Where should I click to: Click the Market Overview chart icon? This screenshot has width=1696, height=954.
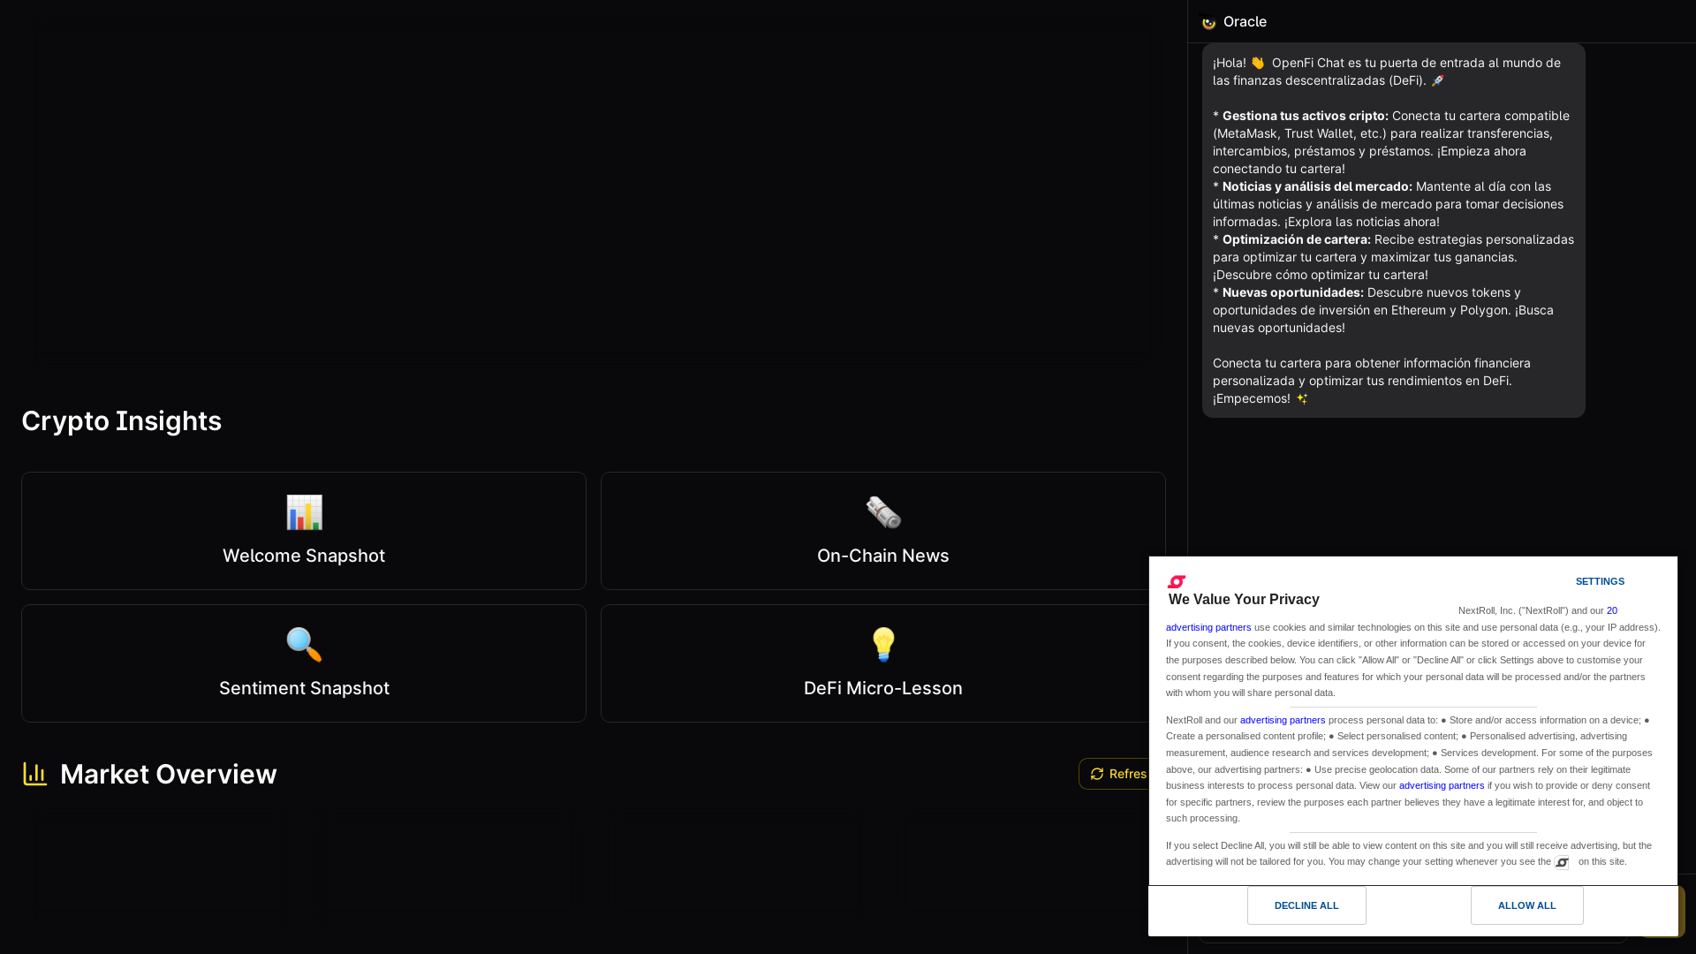[35, 774]
